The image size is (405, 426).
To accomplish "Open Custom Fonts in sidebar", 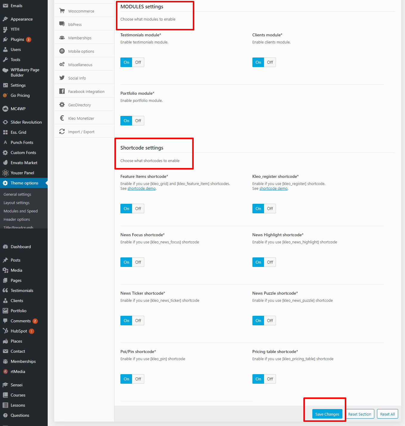I will pyautogui.click(x=24, y=153).
